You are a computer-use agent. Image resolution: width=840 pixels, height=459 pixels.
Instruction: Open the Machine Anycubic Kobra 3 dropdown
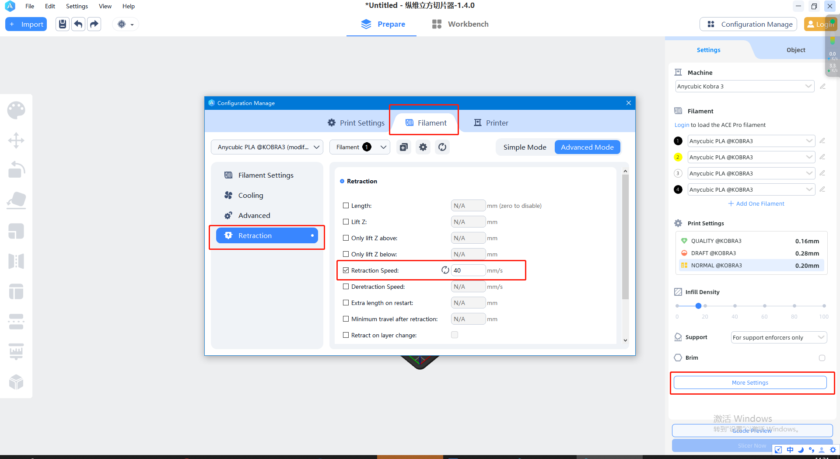[744, 86]
